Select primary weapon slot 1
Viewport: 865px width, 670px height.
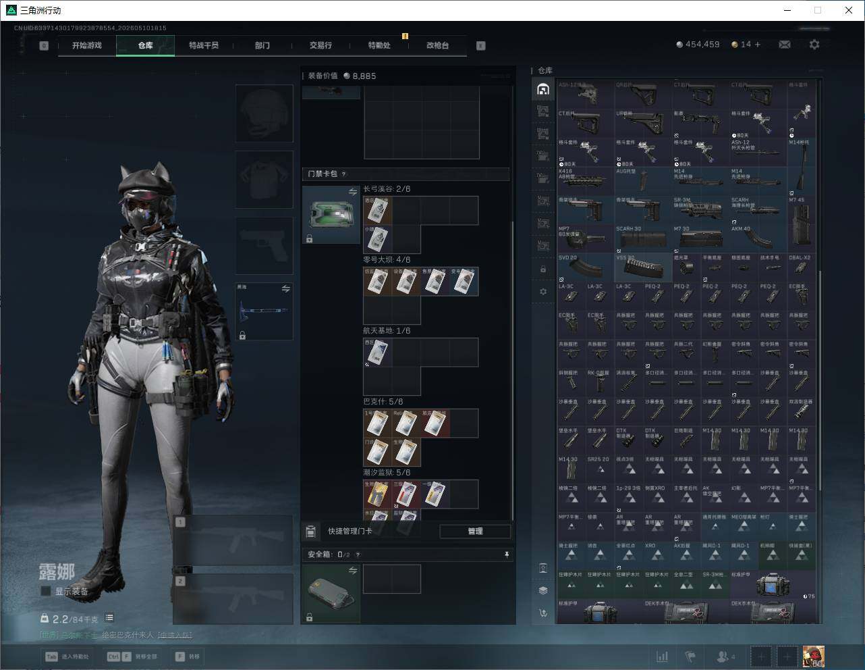pos(233,540)
